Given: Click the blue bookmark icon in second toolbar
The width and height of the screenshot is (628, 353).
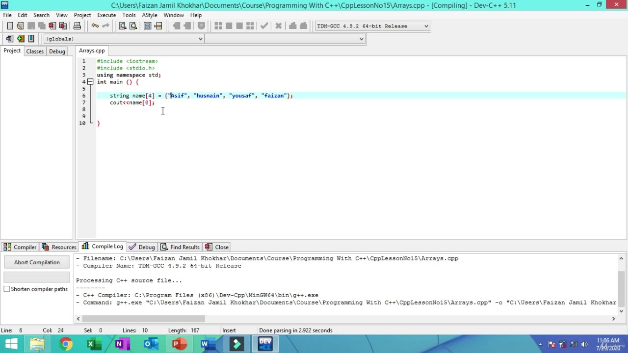Looking at the screenshot, I should point(31,39).
